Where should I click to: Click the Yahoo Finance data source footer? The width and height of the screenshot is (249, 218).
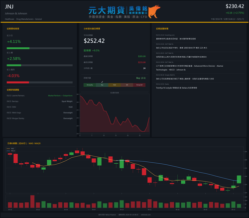[x=107, y=215]
